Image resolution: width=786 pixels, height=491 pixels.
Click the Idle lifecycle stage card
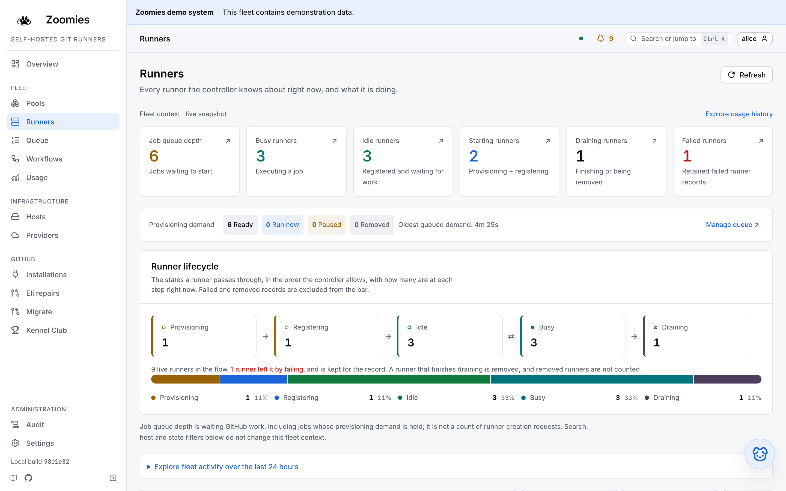point(449,336)
